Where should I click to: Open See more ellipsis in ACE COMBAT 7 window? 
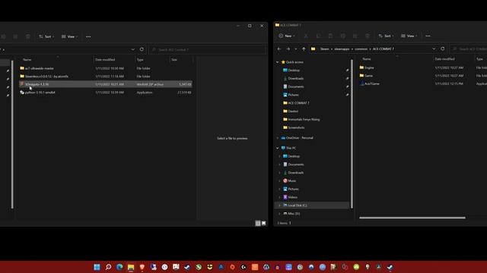click(428, 36)
